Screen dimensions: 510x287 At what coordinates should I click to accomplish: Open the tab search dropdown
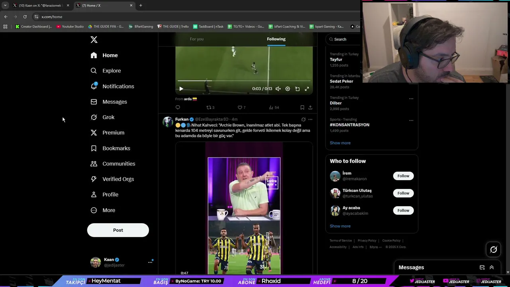(x=5, y=6)
